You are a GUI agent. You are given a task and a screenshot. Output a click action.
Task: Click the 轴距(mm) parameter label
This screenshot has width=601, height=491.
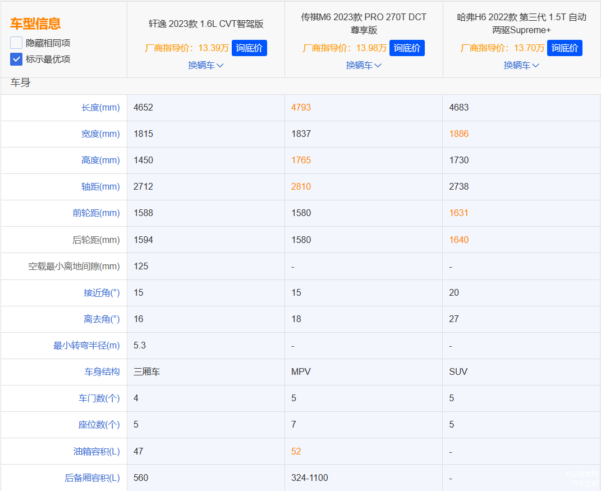[100, 186]
